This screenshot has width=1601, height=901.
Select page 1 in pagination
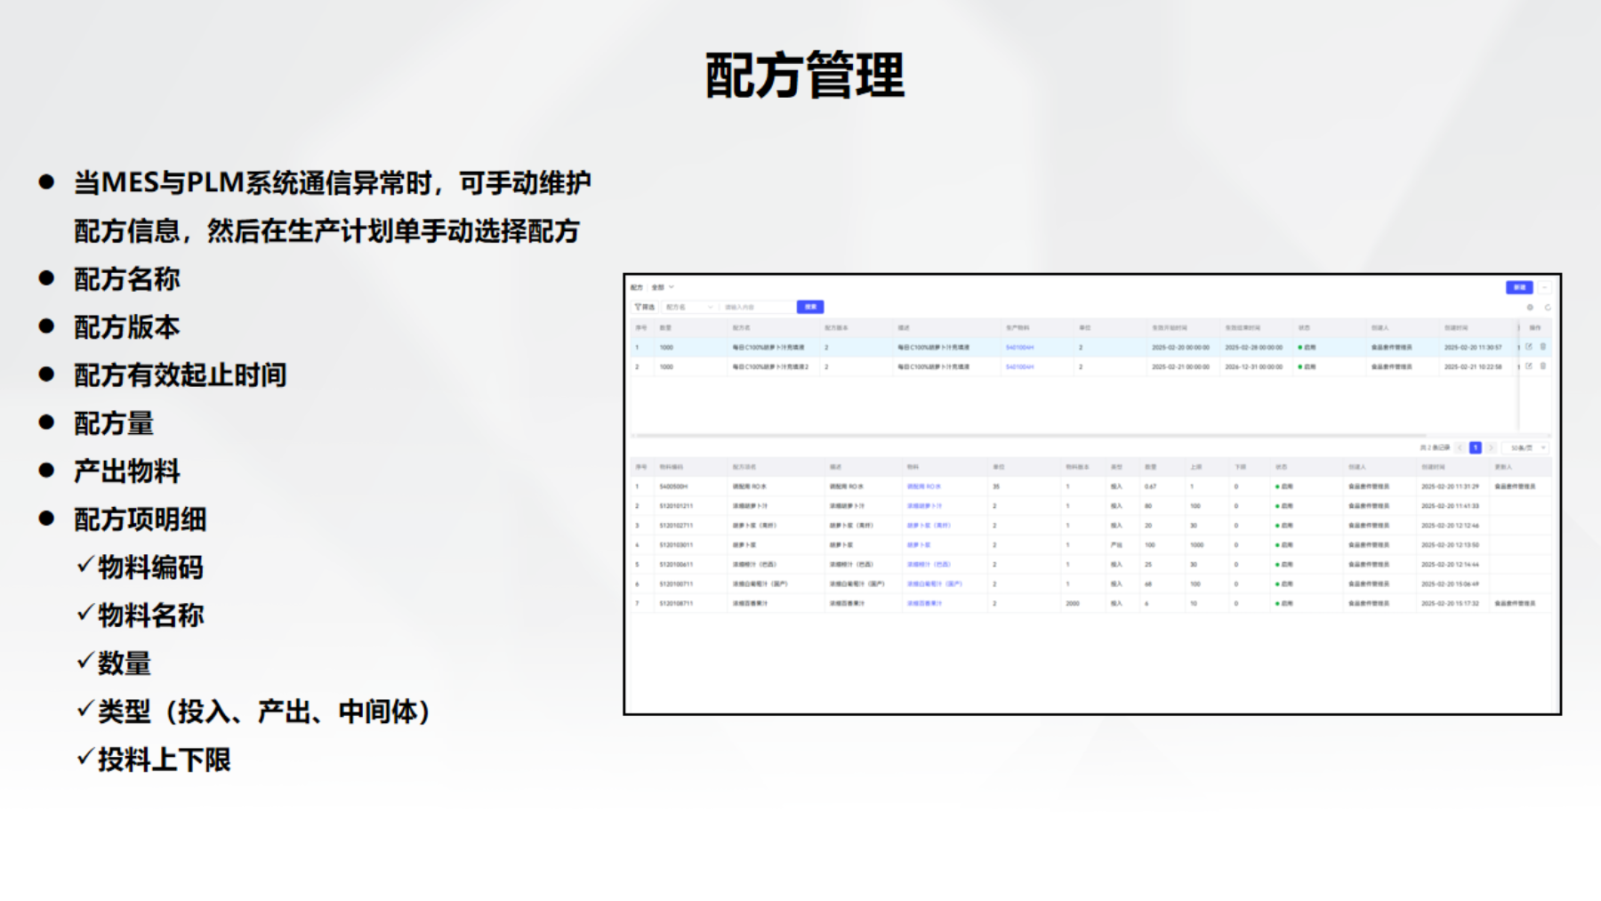click(1475, 447)
